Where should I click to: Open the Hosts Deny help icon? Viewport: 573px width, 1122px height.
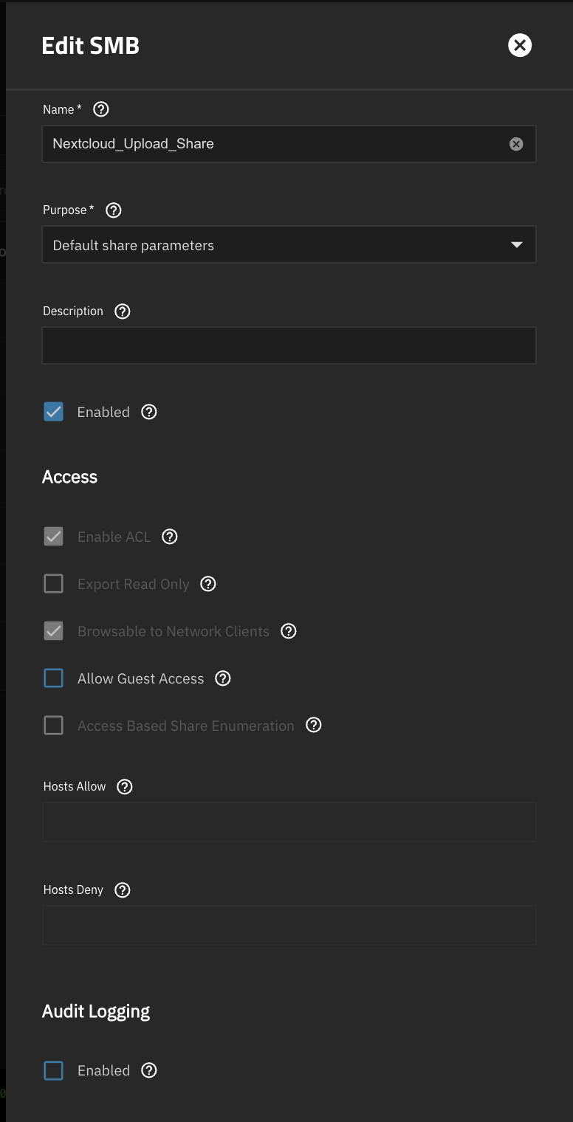pos(123,890)
